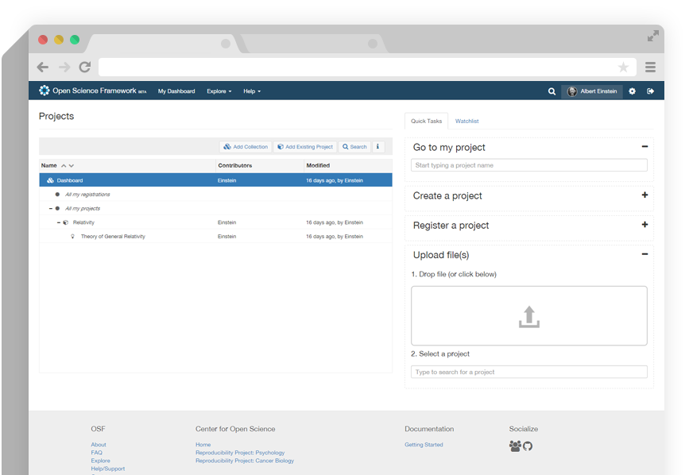The height and width of the screenshot is (475, 689).
Task: Collapse the Relativity project node
Action: [x=58, y=222]
